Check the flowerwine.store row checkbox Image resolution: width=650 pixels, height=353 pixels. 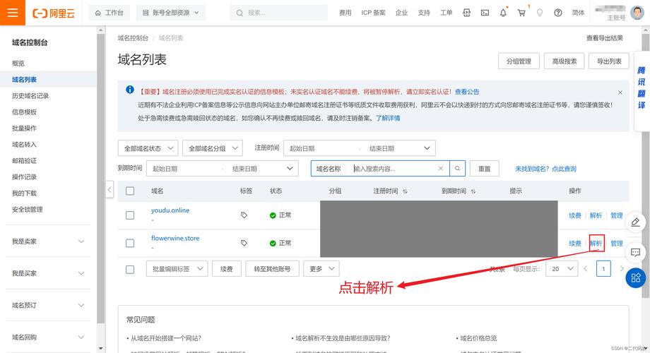pos(130,243)
